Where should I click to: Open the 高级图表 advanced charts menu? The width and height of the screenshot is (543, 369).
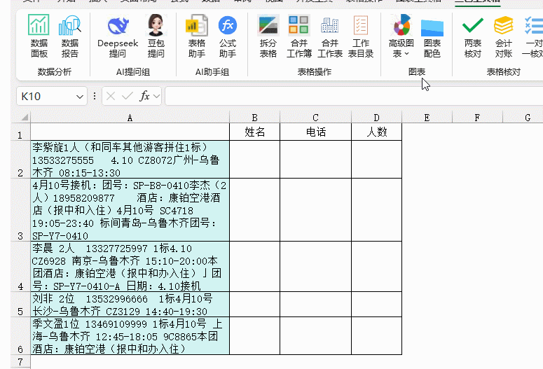[x=401, y=36]
